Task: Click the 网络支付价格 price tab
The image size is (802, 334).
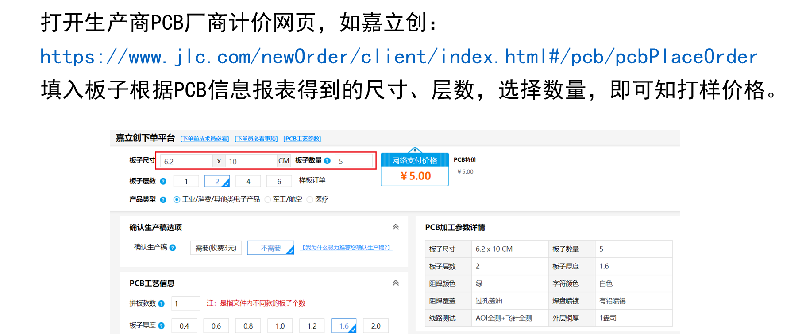Action: 415,160
